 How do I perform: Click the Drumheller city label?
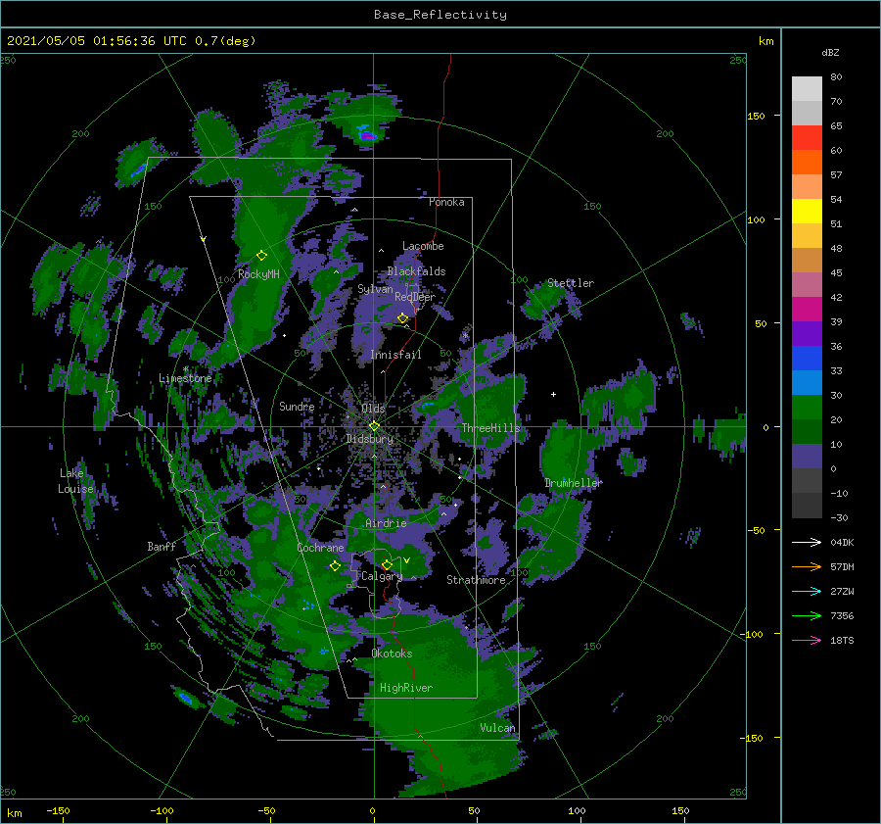[x=574, y=483]
